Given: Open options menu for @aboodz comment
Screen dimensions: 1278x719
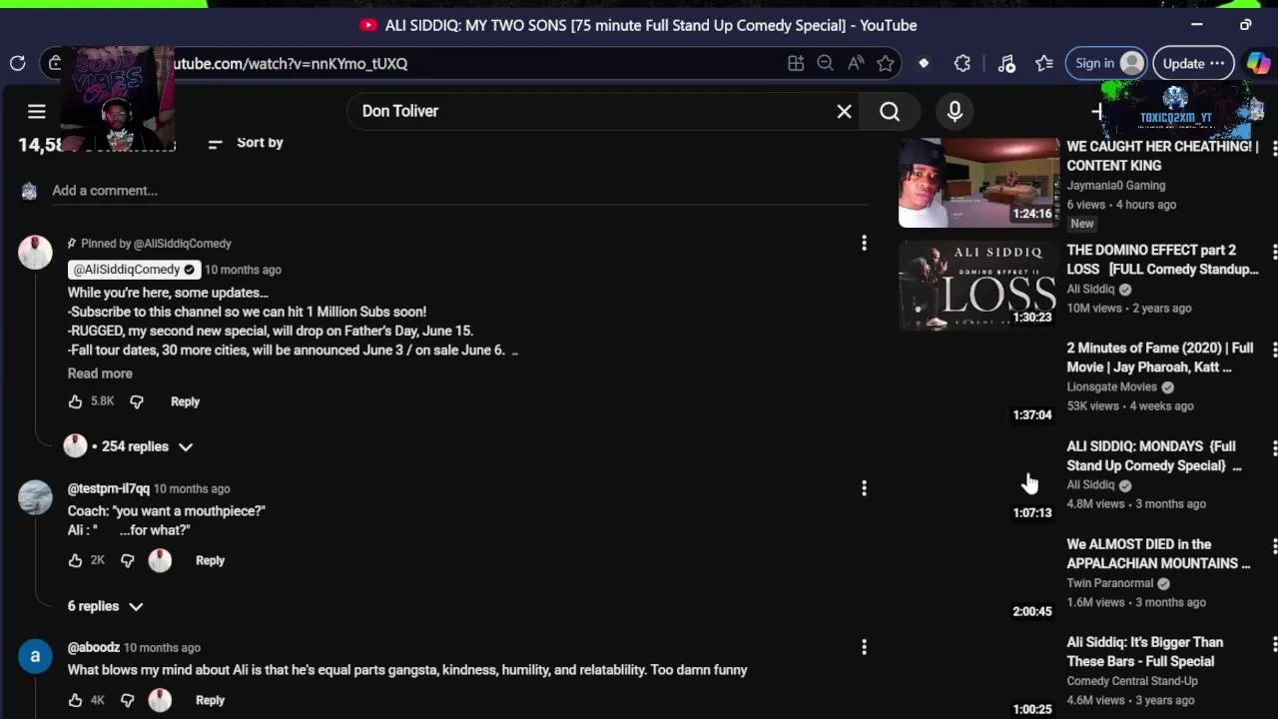Looking at the screenshot, I should 864,647.
